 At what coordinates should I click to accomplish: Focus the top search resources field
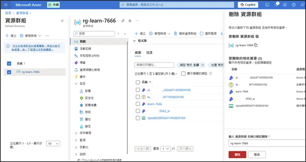tap(177, 5)
